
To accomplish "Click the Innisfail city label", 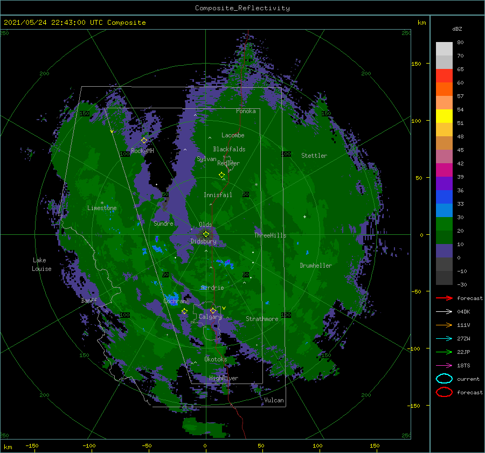I will [x=218, y=195].
